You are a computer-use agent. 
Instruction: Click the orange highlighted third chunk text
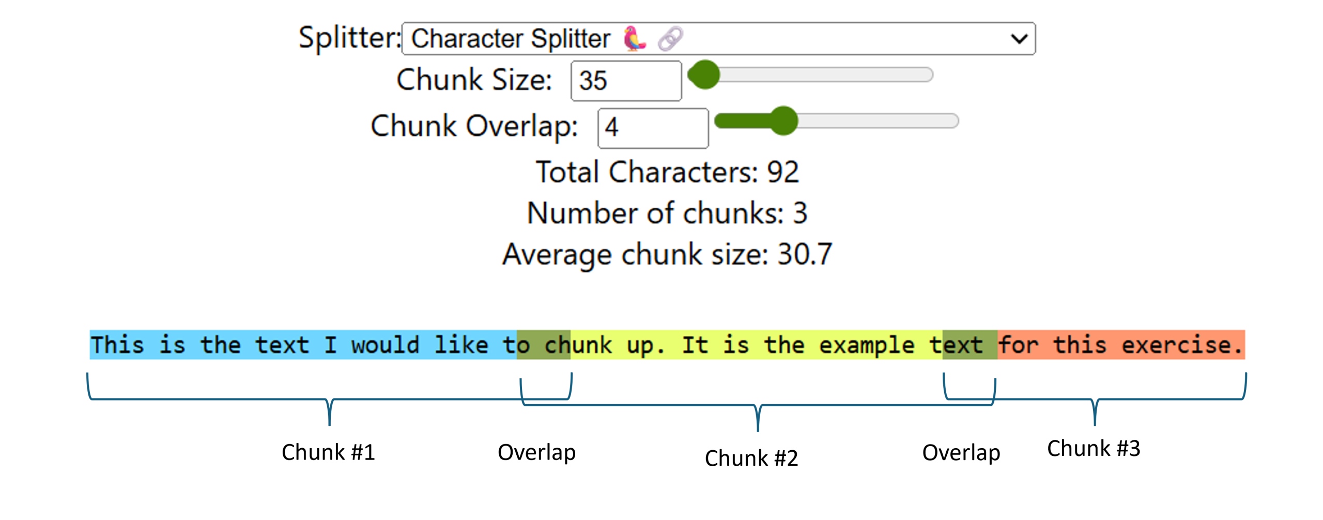tap(1120, 345)
